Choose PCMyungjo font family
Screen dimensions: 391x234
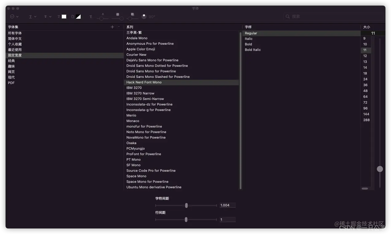[x=182, y=148]
